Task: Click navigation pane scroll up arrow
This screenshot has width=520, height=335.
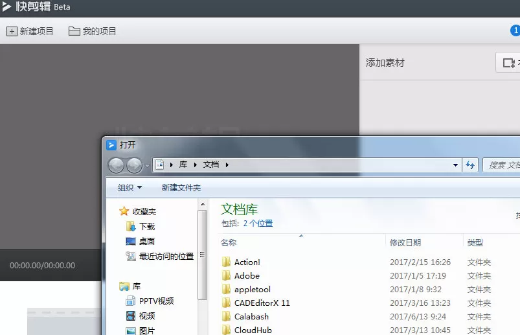Action: coord(203,204)
